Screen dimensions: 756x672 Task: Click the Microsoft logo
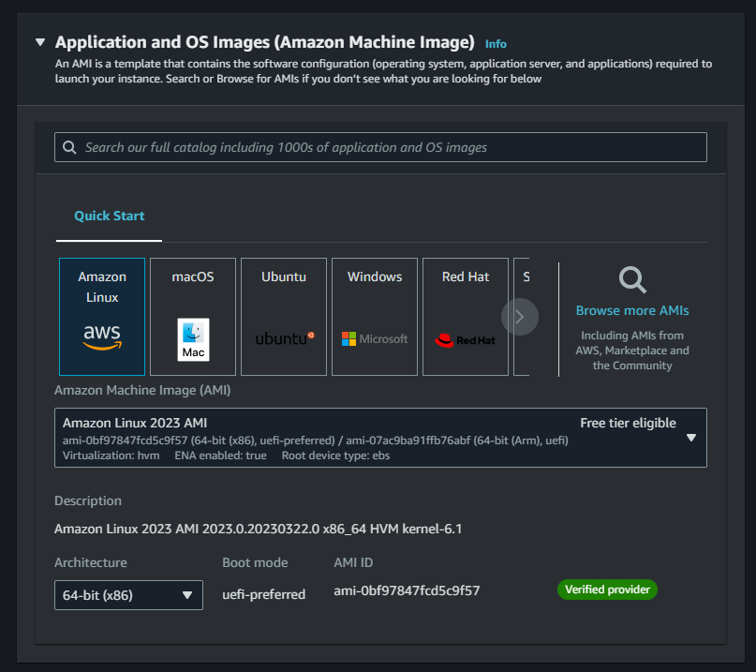(x=375, y=338)
